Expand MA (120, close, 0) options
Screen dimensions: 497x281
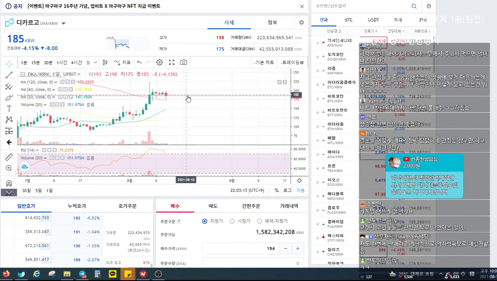tap(56, 82)
